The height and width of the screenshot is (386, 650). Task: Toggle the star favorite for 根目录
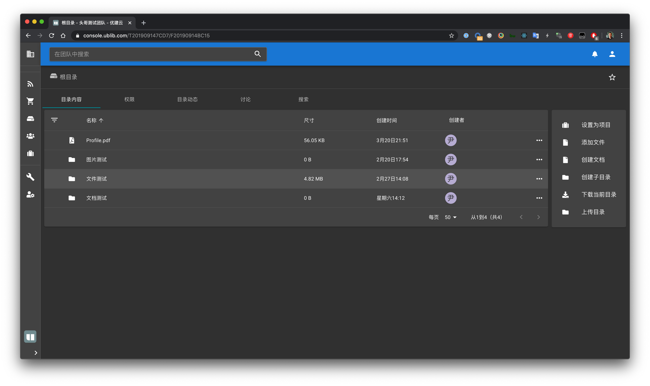[612, 77]
